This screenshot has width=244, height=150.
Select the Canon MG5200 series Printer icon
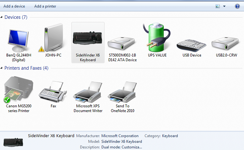(x=19, y=89)
